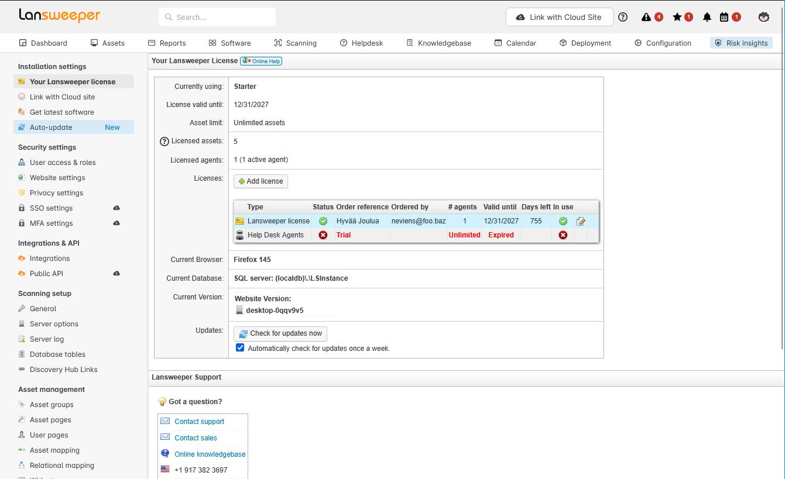
Task: Open the Configuration menu
Action: click(663, 43)
